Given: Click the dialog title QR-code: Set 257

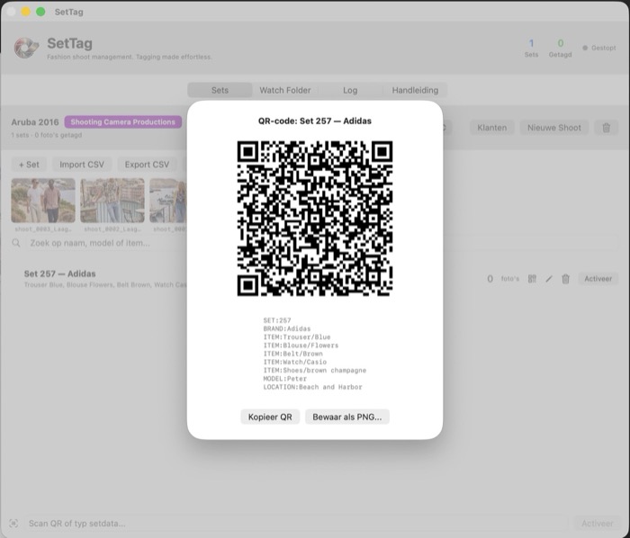Looking at the screenshot, I should [315, 121].
